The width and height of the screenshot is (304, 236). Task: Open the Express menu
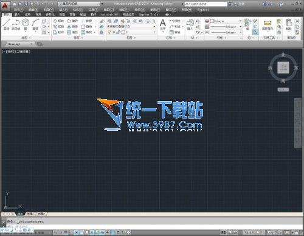(x=203, y=10)
